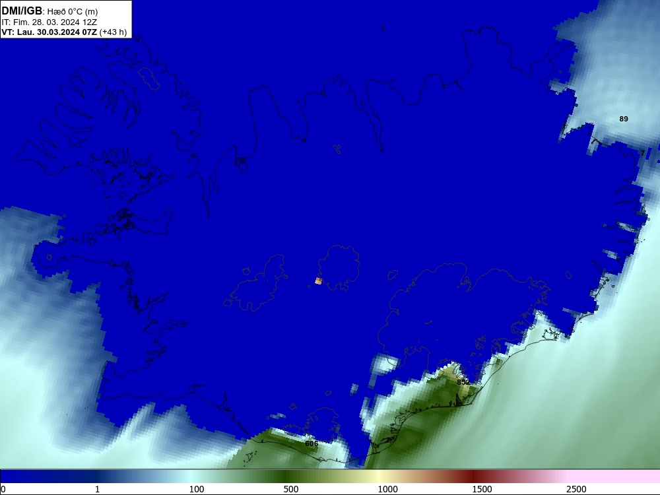Click the colorbar tick label 1
Viewport: 660px width, 495px height.
[97, 488]
